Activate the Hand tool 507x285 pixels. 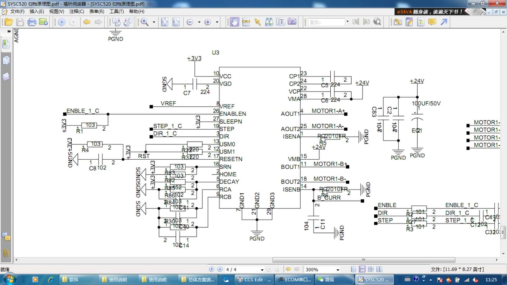coord(234,22)
